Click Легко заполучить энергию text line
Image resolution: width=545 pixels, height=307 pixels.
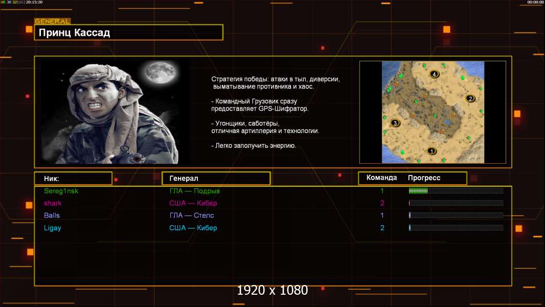point(254,146)
